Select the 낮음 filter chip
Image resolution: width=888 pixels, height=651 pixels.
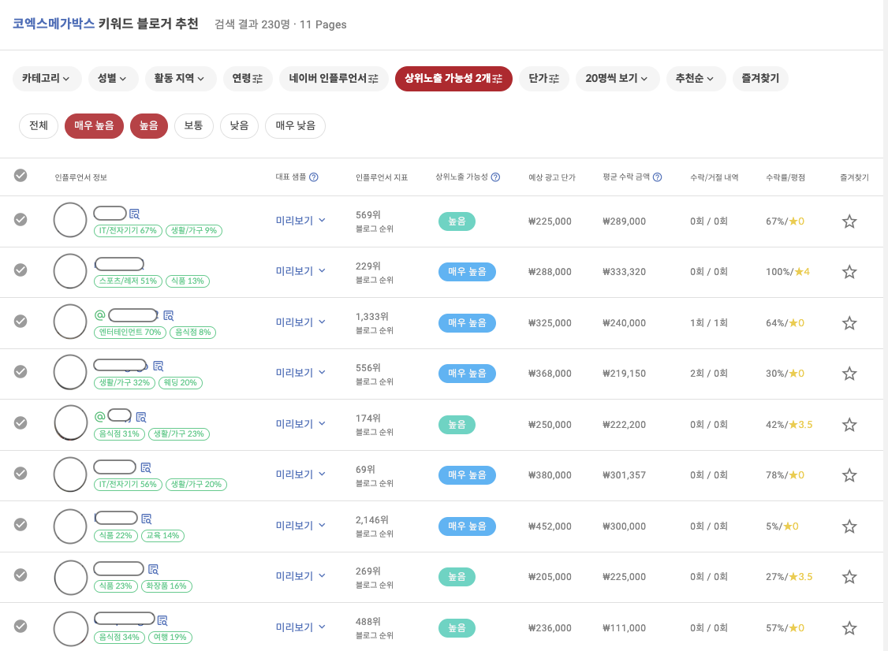(x=239, y=125)
